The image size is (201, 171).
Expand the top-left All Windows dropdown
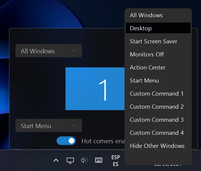49,51
